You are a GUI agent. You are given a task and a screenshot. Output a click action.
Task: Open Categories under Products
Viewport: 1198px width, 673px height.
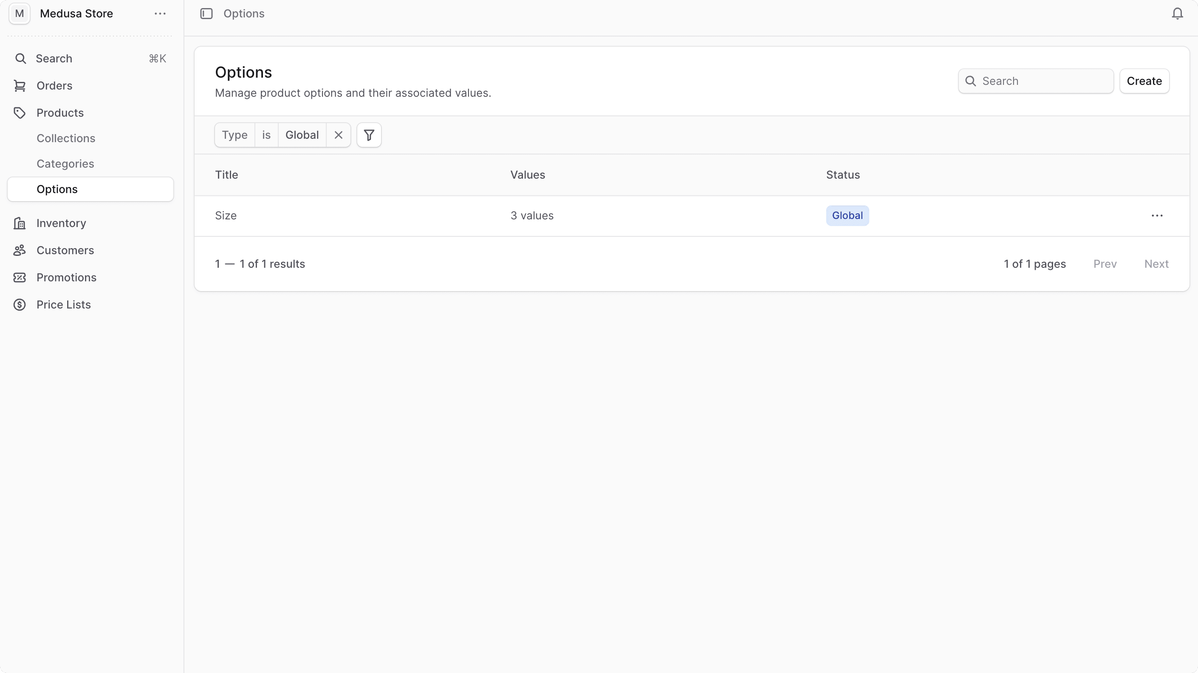(90, 164)
